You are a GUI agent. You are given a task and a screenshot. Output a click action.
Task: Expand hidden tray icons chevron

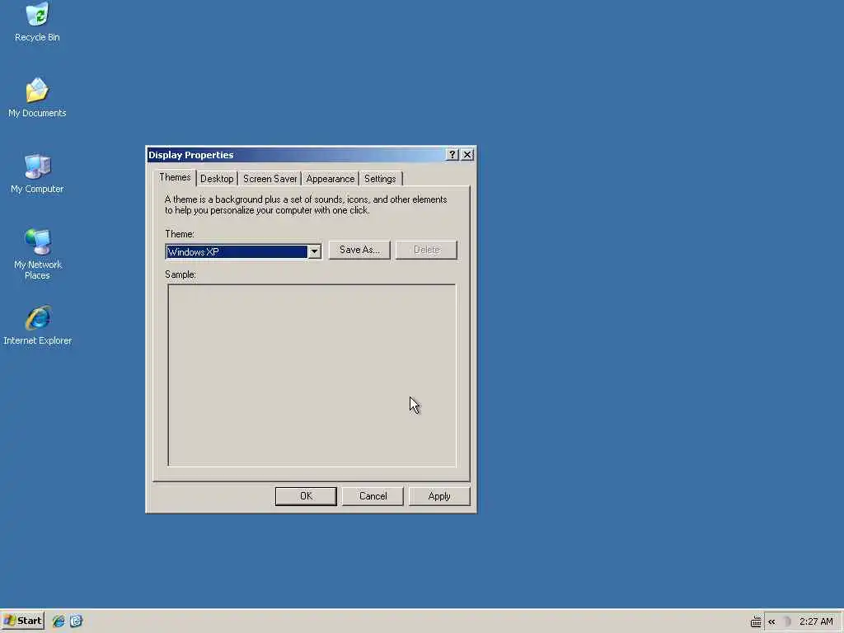click(771, 621)
